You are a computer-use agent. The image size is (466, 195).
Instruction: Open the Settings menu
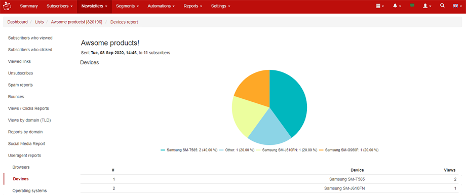click(220, 6)
